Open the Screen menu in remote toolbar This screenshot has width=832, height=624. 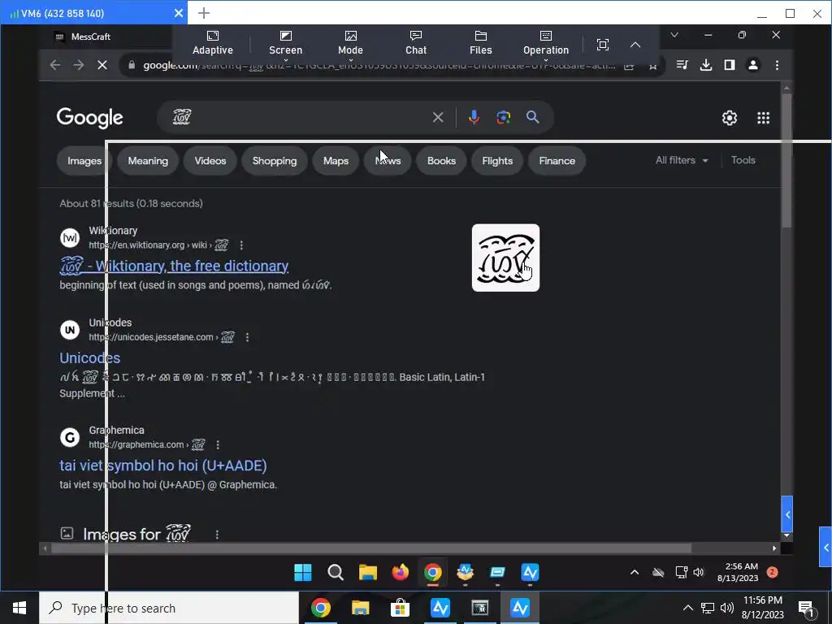(285, 43)
